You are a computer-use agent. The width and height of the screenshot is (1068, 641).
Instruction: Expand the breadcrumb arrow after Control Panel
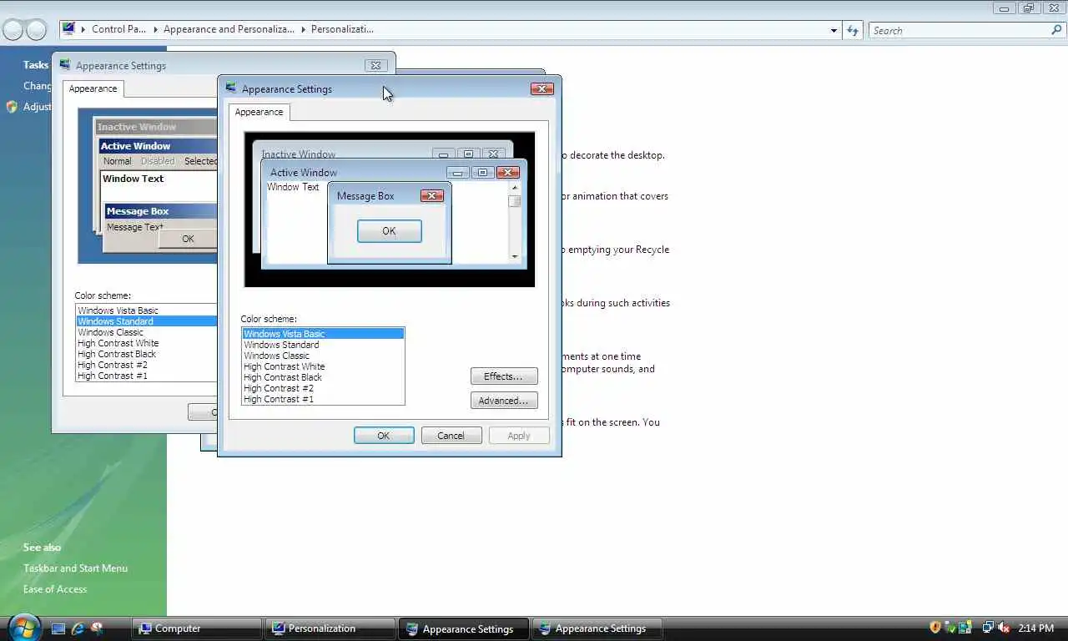(155, 29)
